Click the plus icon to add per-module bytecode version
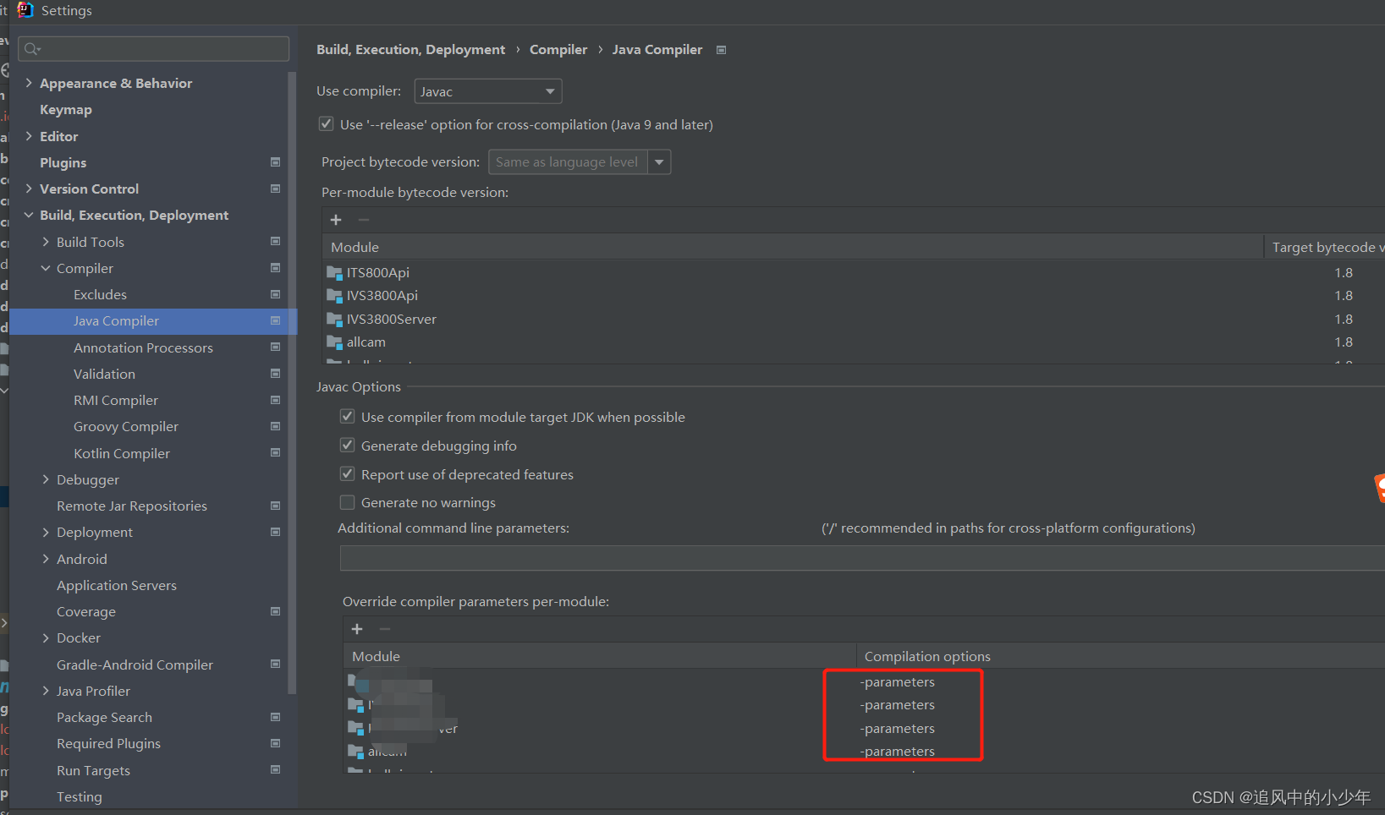1385x815 pixels. point(336,220)
